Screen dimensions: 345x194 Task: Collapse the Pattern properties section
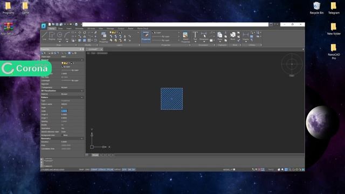[x=82, y=98]
